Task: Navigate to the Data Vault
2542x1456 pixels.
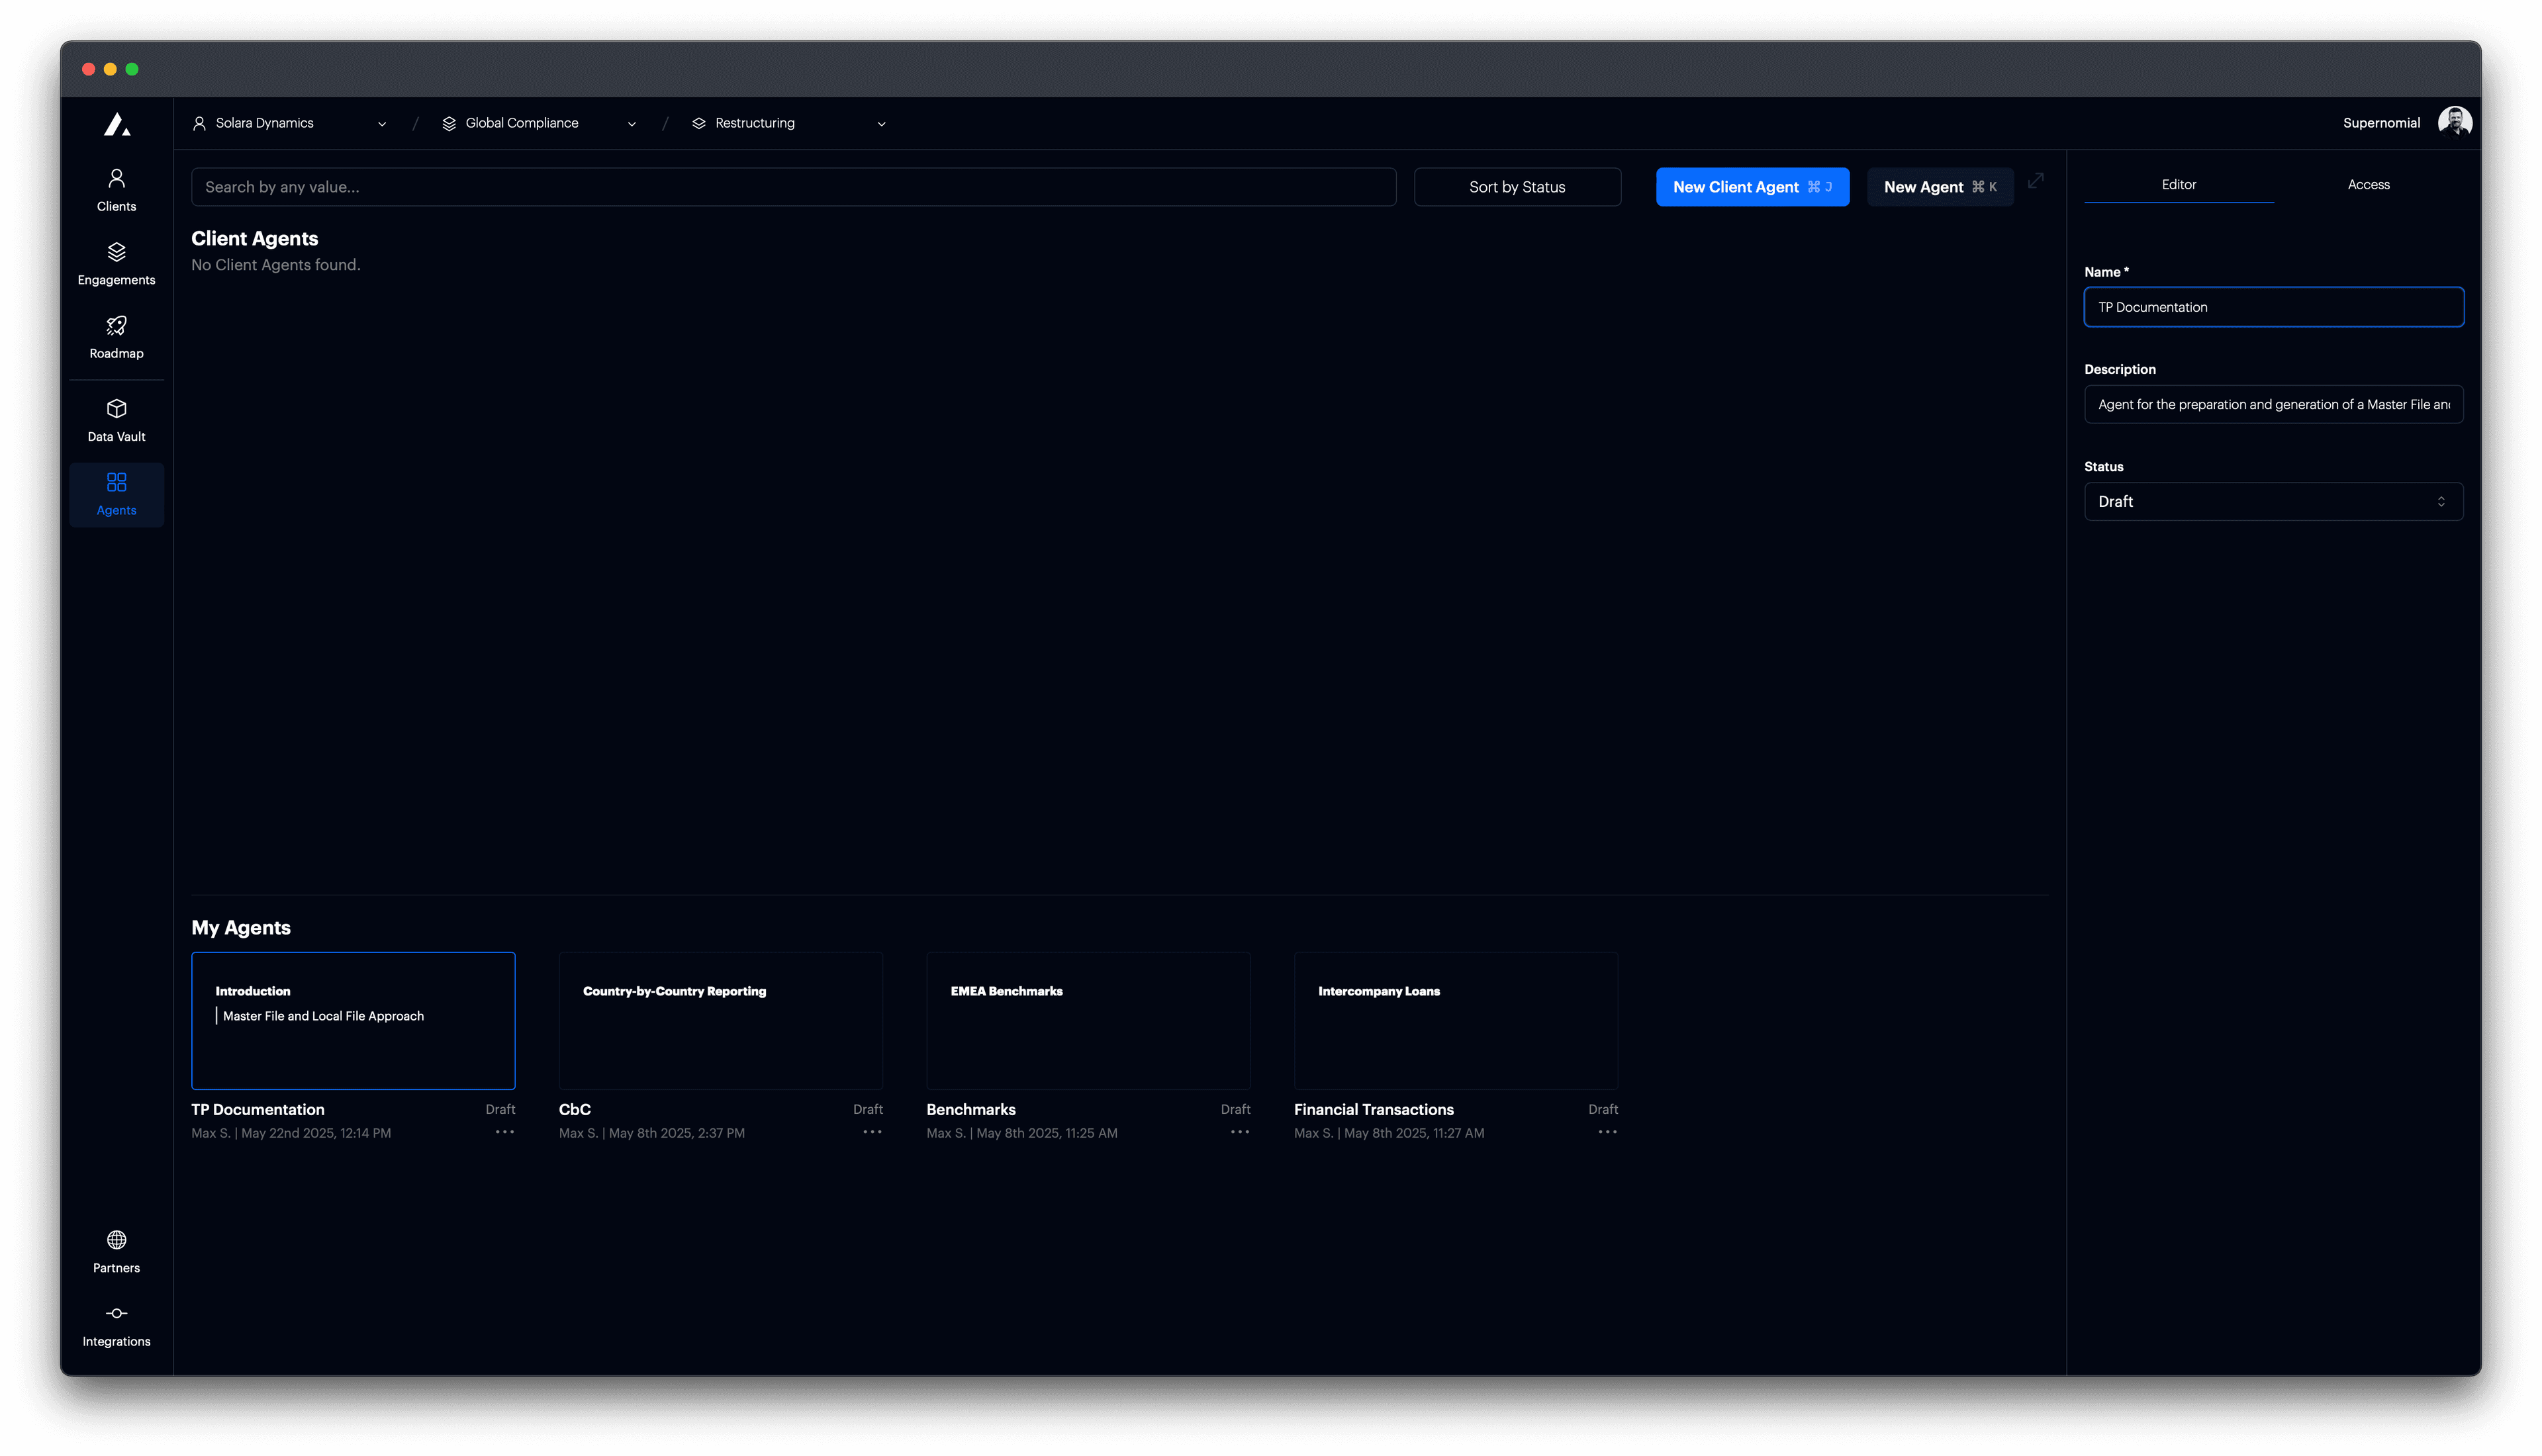Action: (x=116, y=419)
